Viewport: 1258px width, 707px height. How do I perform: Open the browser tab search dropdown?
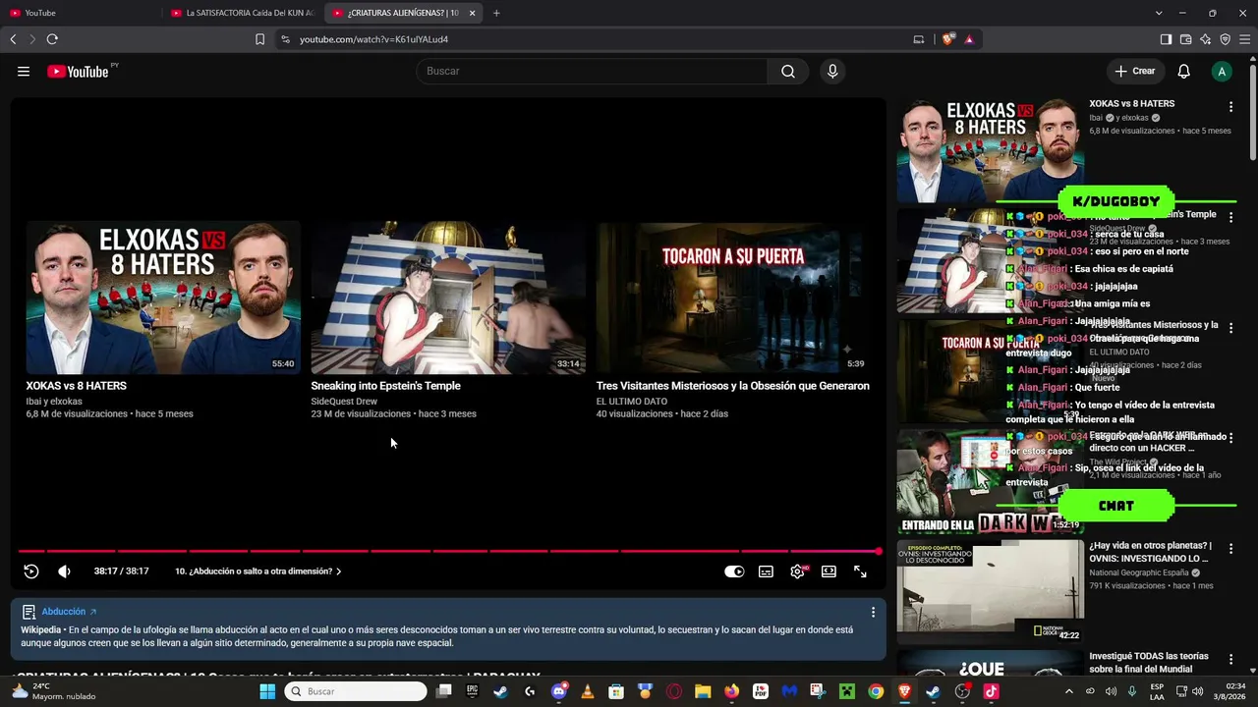pyautogui.click(x=1159, y=13)
